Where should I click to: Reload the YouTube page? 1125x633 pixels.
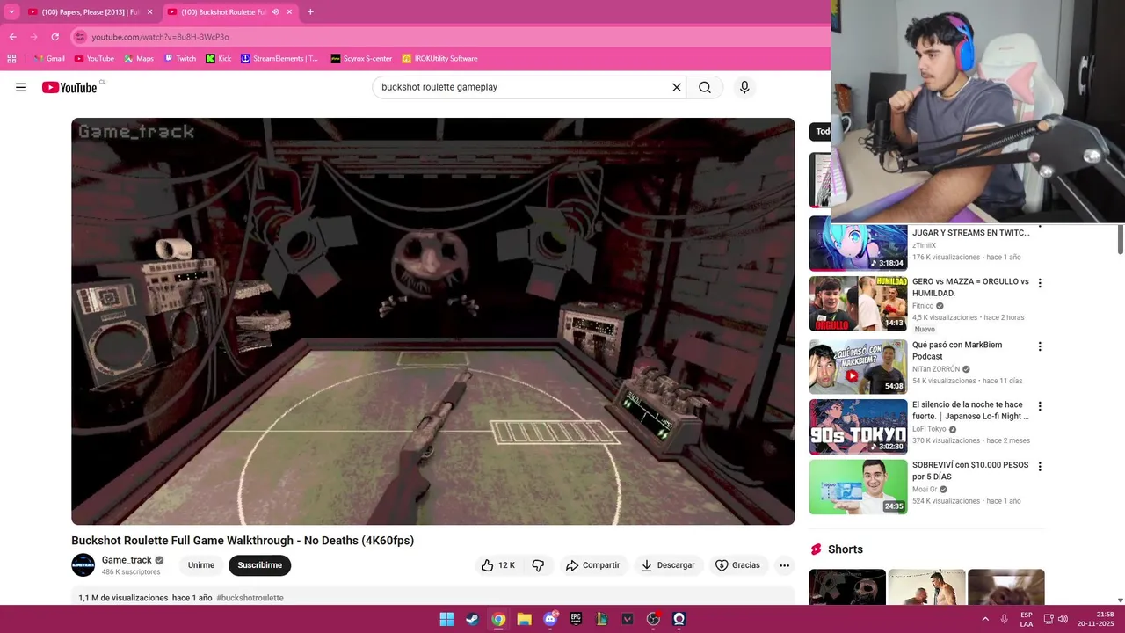[x=54, y=37]
